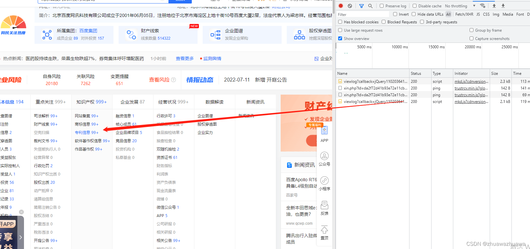This screenshot has width=530, height=249.
Task: Open 经营状况 999+ category tab
Action: click(x=173, y=102)
